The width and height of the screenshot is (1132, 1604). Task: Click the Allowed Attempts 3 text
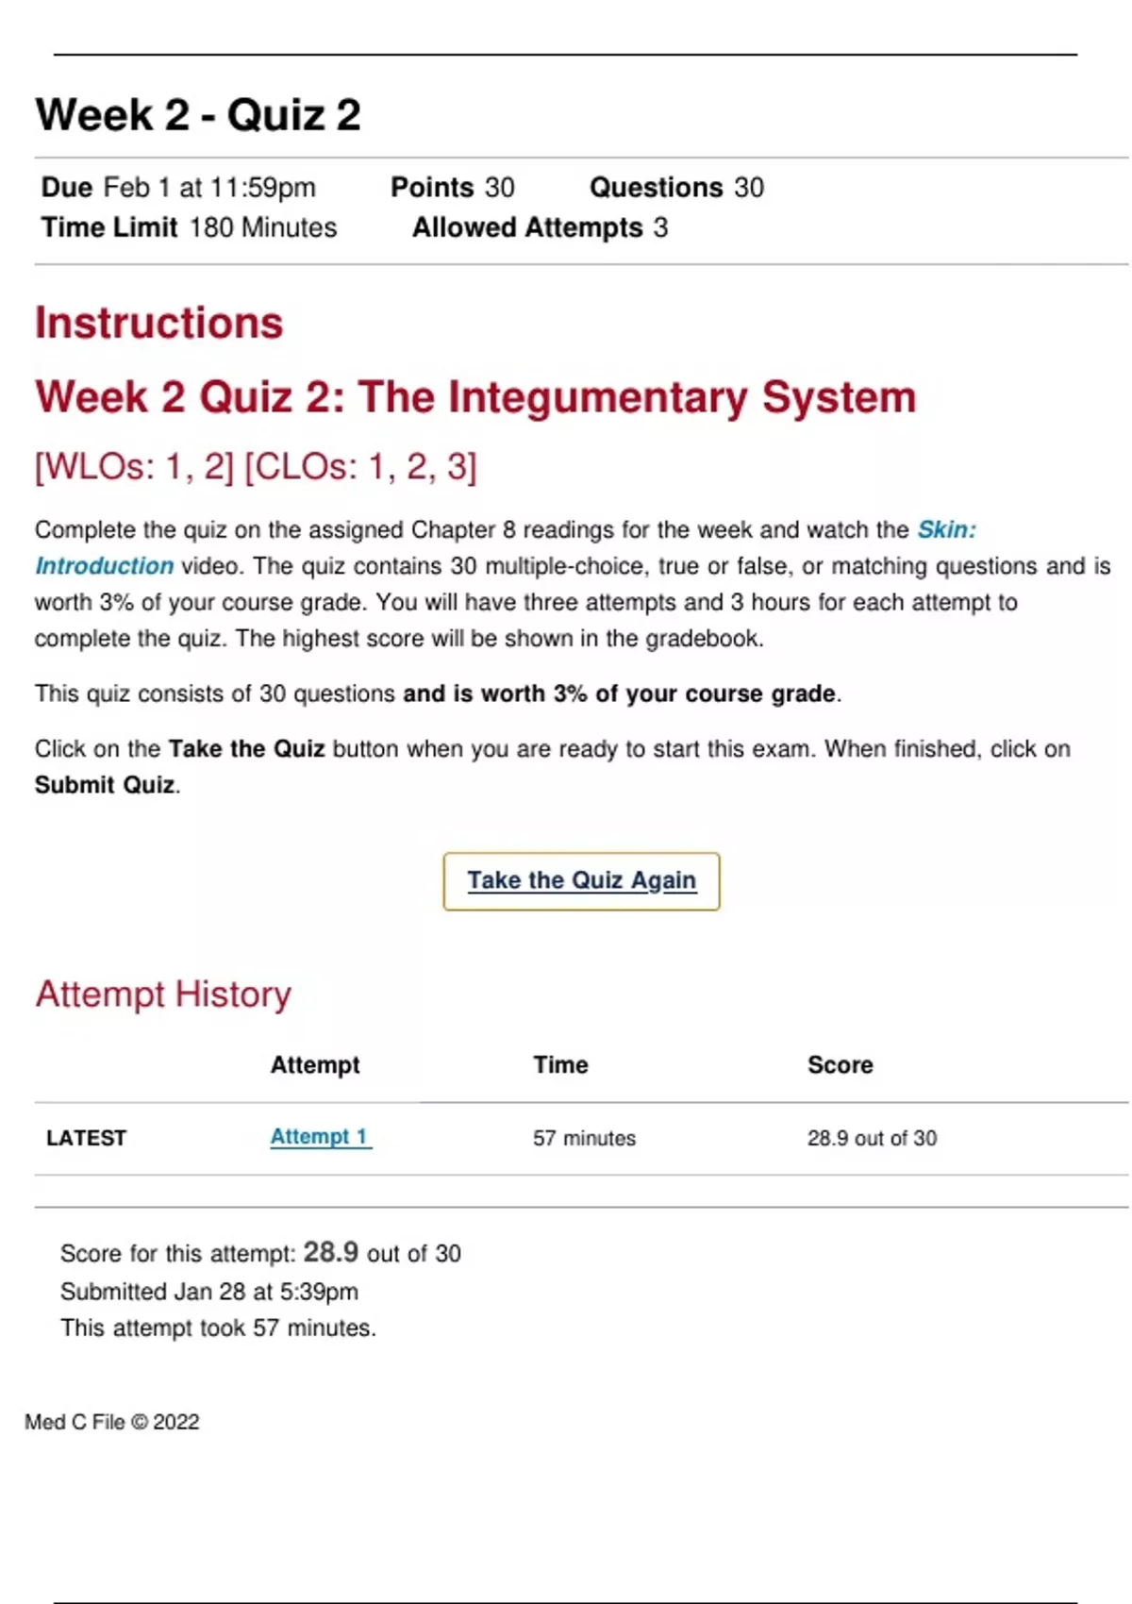540,227
